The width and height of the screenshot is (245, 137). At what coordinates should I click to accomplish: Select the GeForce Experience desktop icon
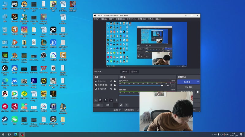(5, 57)
